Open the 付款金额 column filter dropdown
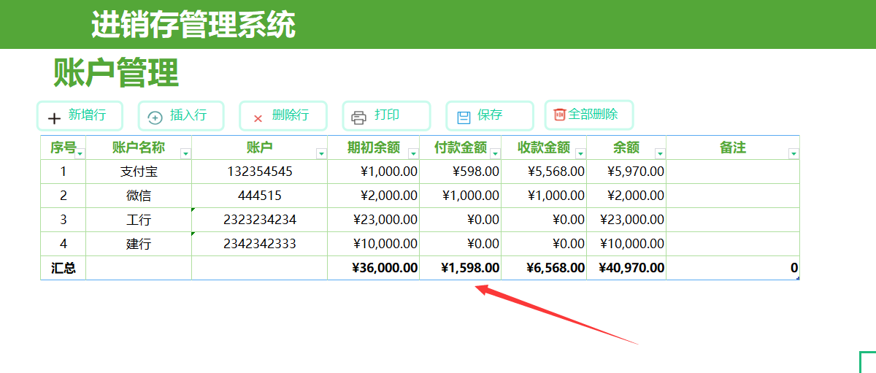Image resolution: width=876 pixels, height=373 pixels. click(x=495, y=153)
